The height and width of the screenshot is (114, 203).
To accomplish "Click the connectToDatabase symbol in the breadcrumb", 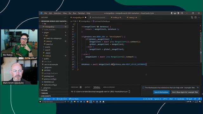I will pyautogui.click(x=101, y=21).
